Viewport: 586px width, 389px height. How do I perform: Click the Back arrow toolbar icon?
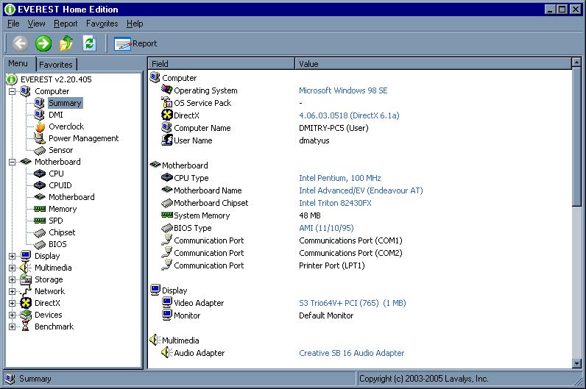20,43
